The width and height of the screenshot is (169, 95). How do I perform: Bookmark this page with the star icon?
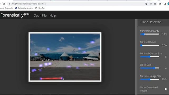click(155, 4)
